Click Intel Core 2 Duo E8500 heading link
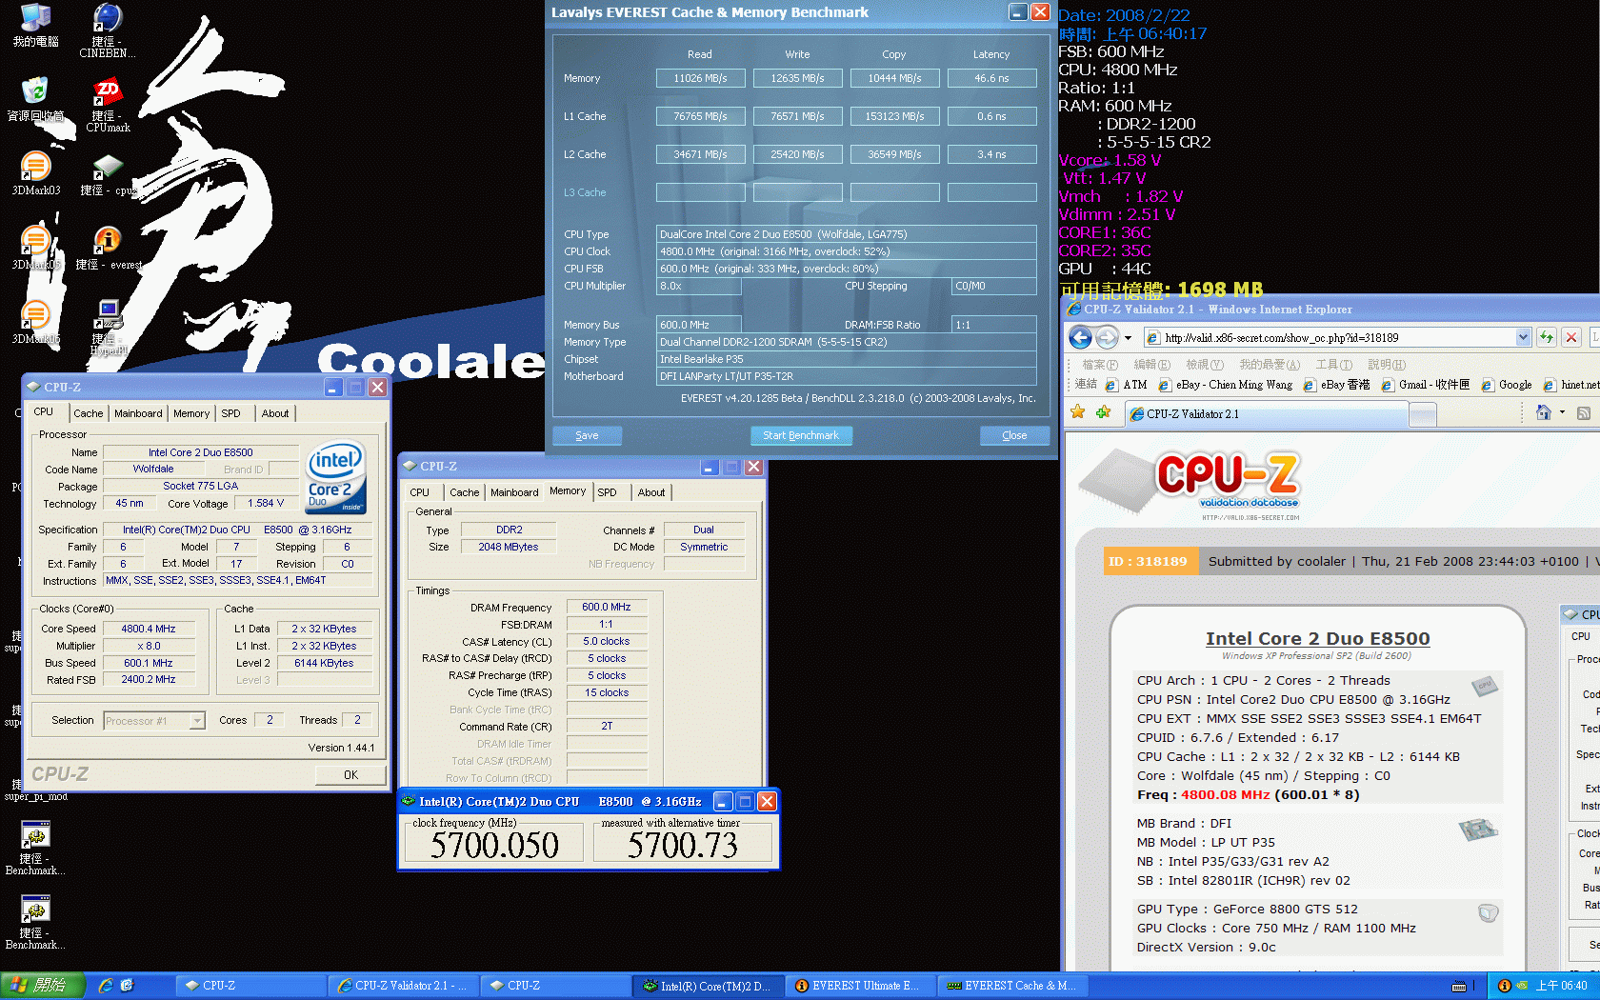 1317,638
